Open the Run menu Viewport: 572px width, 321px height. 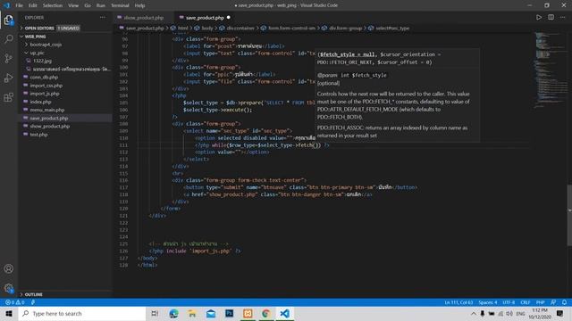101,5
